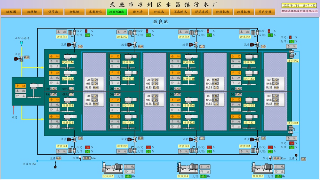Toggle 停止 state for 搅拌器4
Image resolution: width=320 pixels, height=180 pixels.
(54, 127)
